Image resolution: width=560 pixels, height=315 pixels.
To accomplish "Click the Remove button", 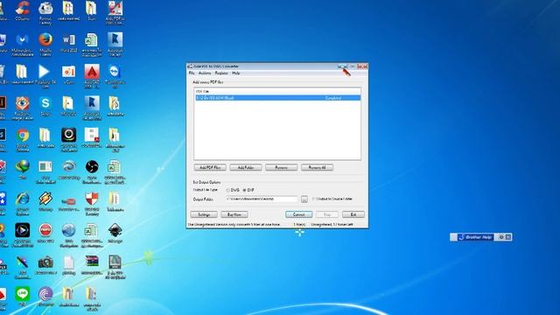I will click(x=282, y=167).
